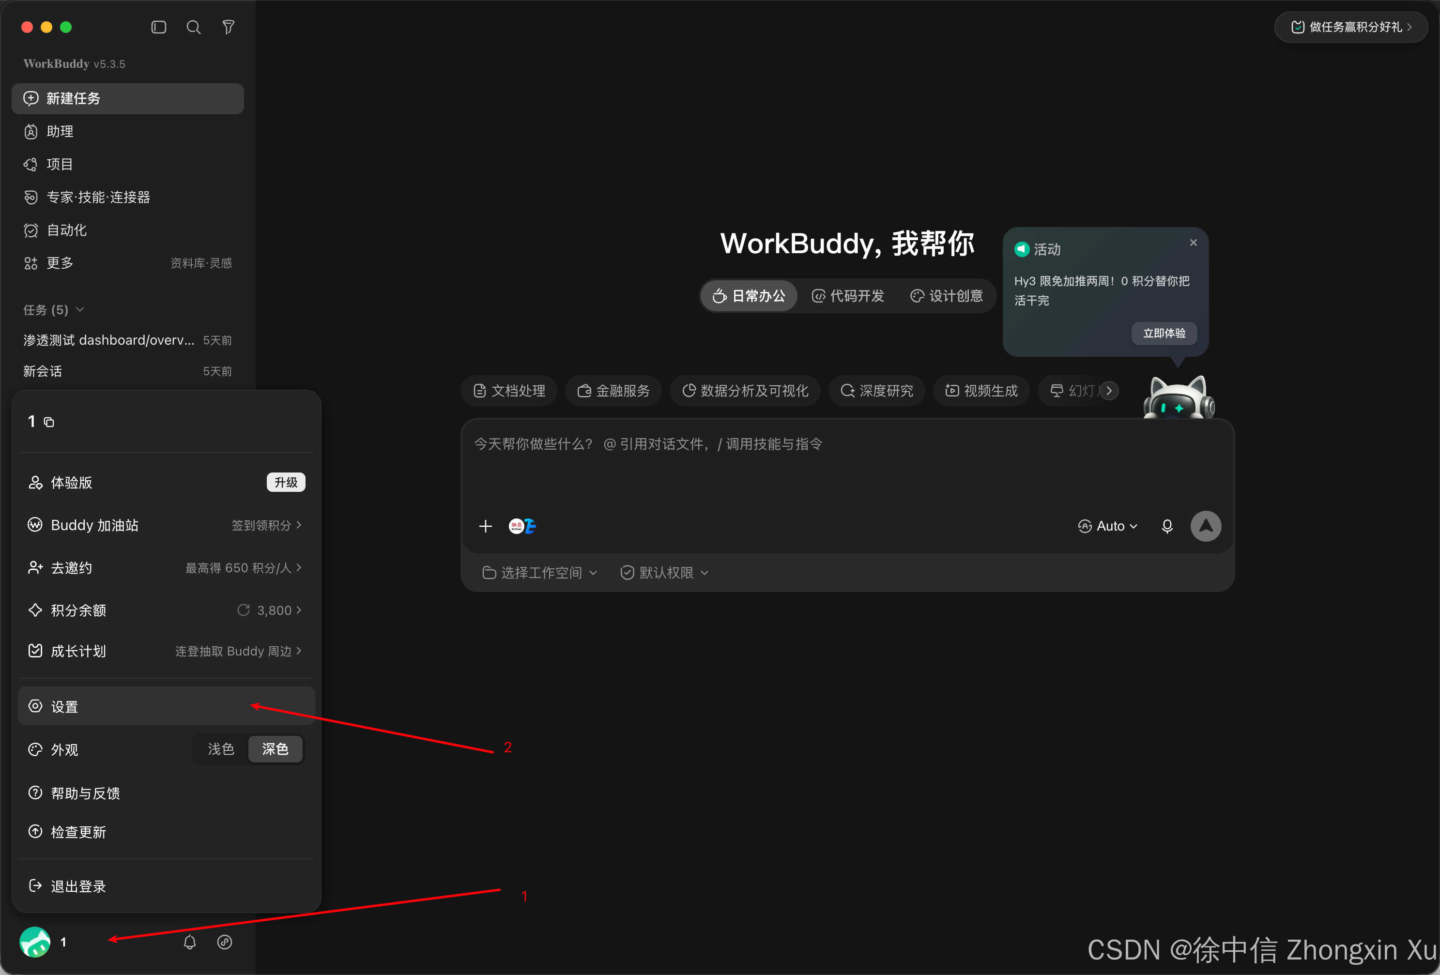Screen dimensions: 1440x975
Task: Select 深色 dark appearance
Action: tap(275, 749)
